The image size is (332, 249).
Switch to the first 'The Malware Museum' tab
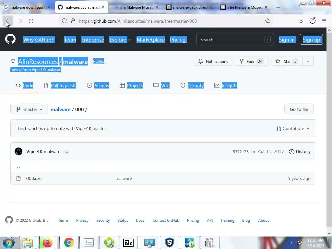[x=136, y=7]
